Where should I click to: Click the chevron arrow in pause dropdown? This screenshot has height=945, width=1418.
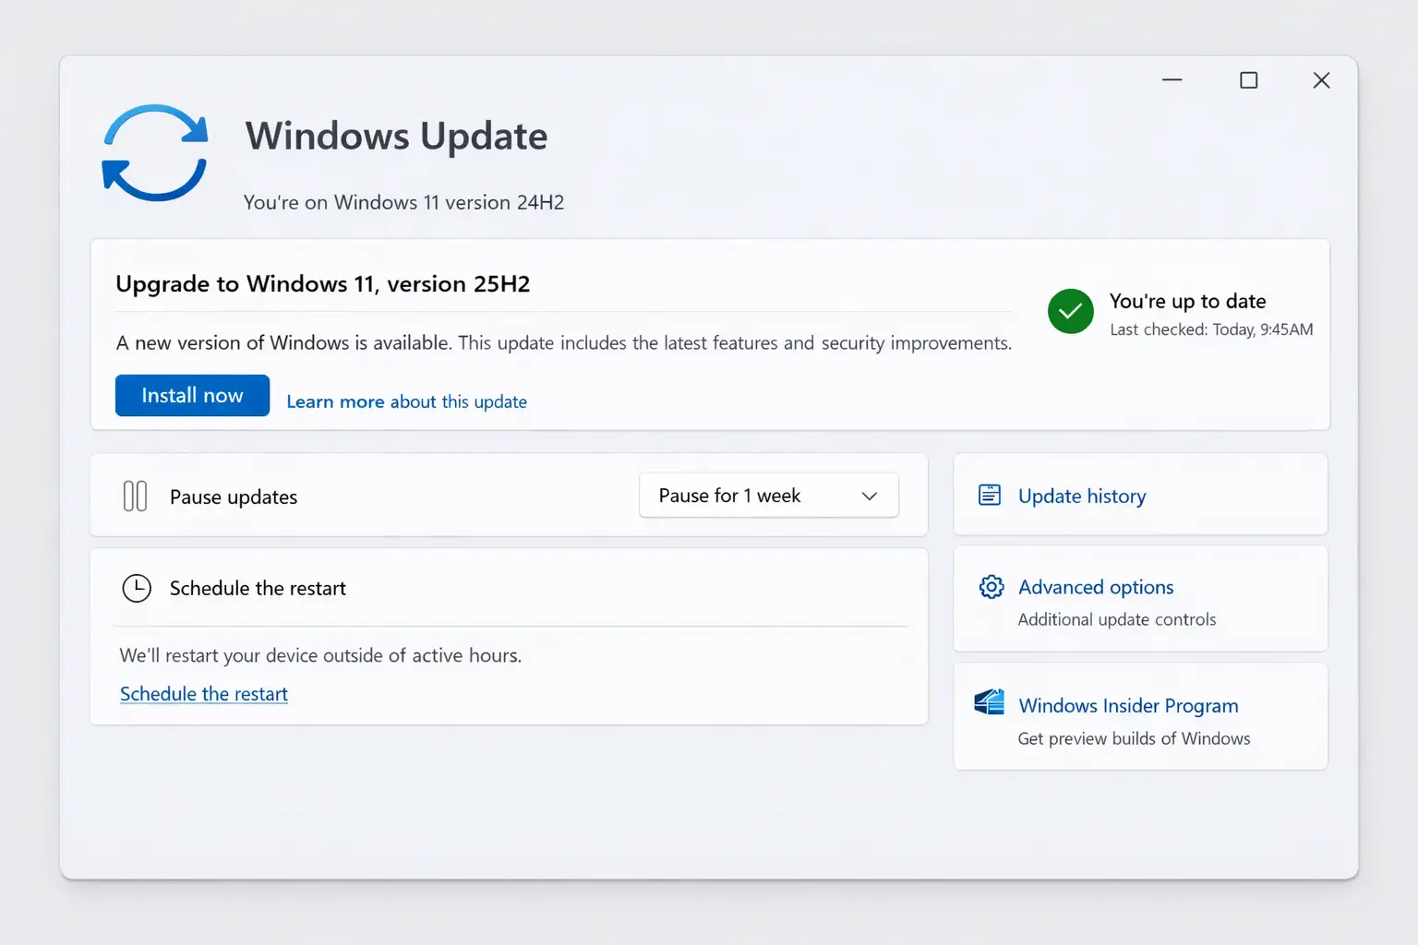click(869, 496)
